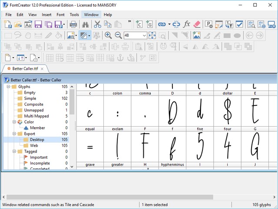Select the Multi Mapped glyph category

click(36, 116)
